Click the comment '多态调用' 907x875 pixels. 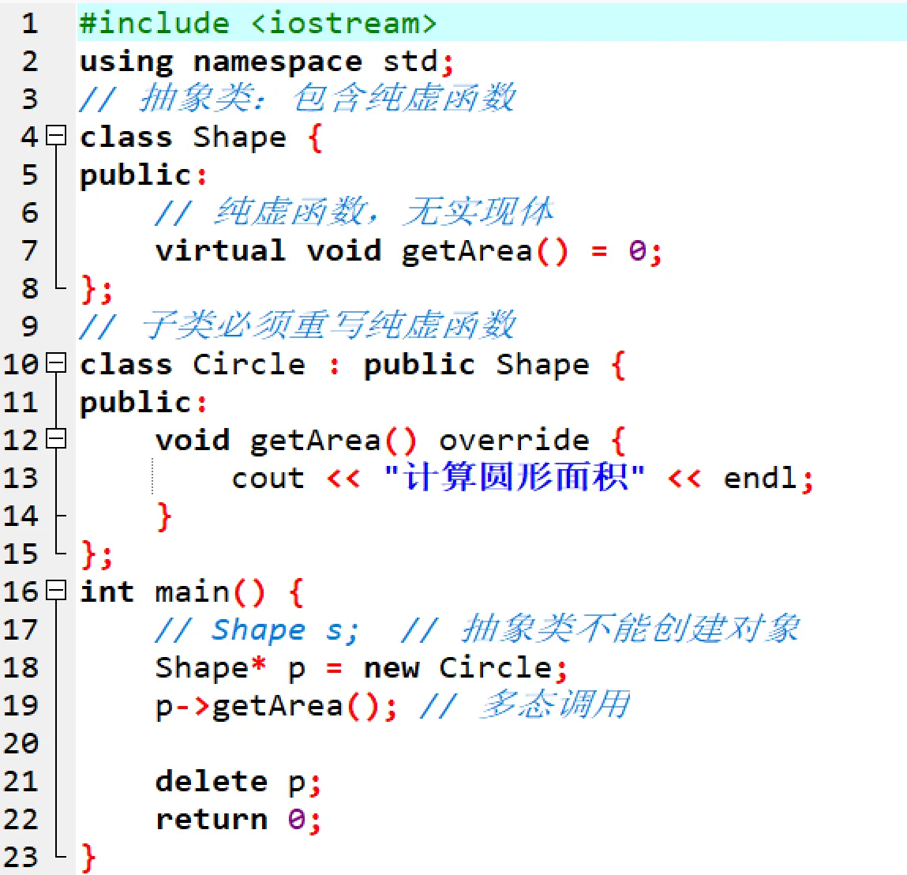pyautogui.click(x=555, y=705)
